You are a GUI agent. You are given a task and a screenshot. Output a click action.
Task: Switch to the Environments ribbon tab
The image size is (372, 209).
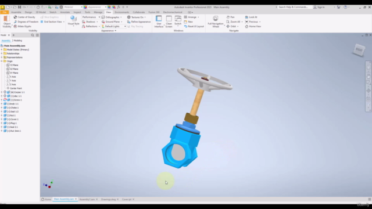coord(121,12)
